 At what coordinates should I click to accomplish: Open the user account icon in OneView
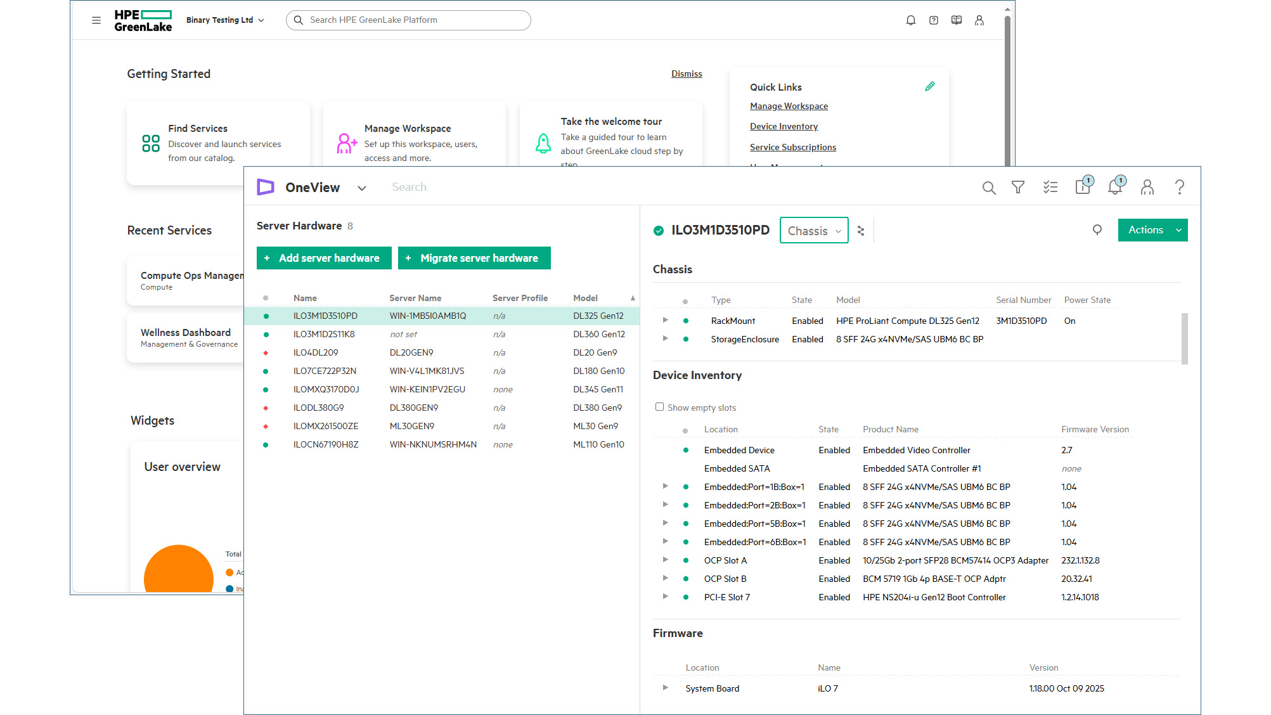click(1147, 188)
